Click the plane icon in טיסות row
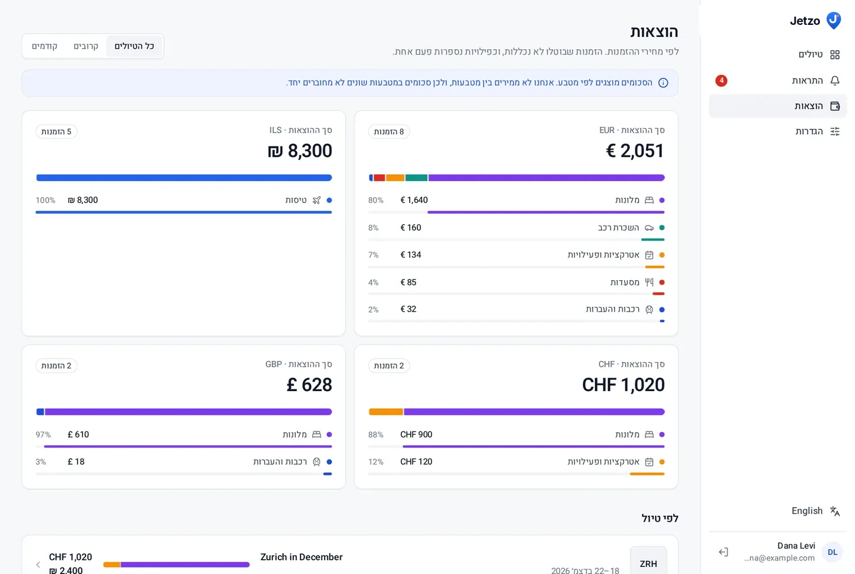The height and width of the screenshot is (574, 855). pos(316,201)
